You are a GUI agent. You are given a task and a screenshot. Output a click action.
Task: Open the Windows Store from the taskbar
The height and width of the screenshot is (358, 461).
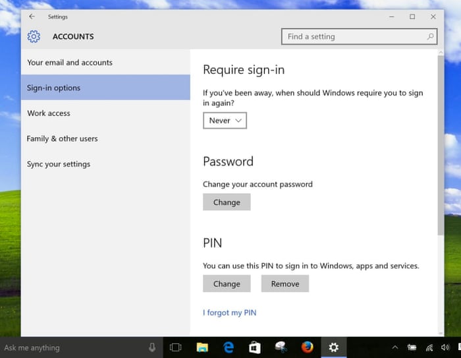point(255,347)
